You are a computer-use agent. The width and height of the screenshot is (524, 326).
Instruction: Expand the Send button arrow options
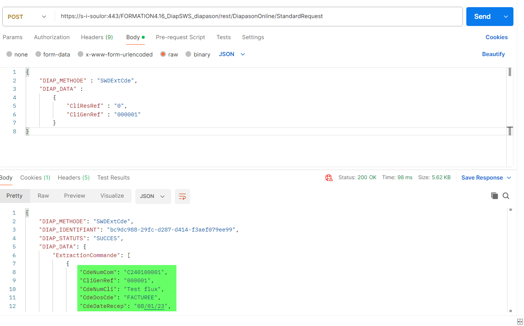click(x=506, y=17)
